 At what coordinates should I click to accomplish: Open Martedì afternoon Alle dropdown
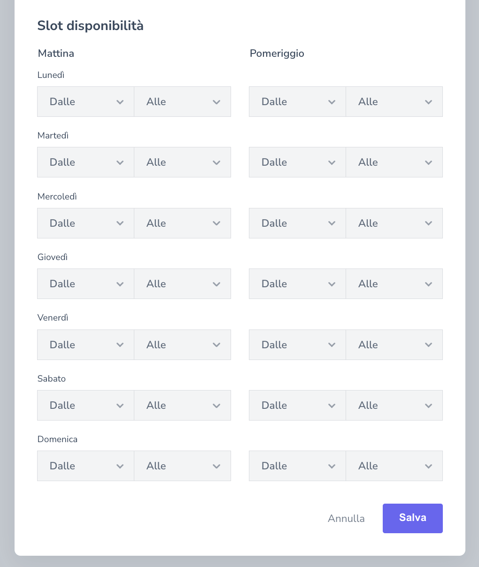(394, 162)
